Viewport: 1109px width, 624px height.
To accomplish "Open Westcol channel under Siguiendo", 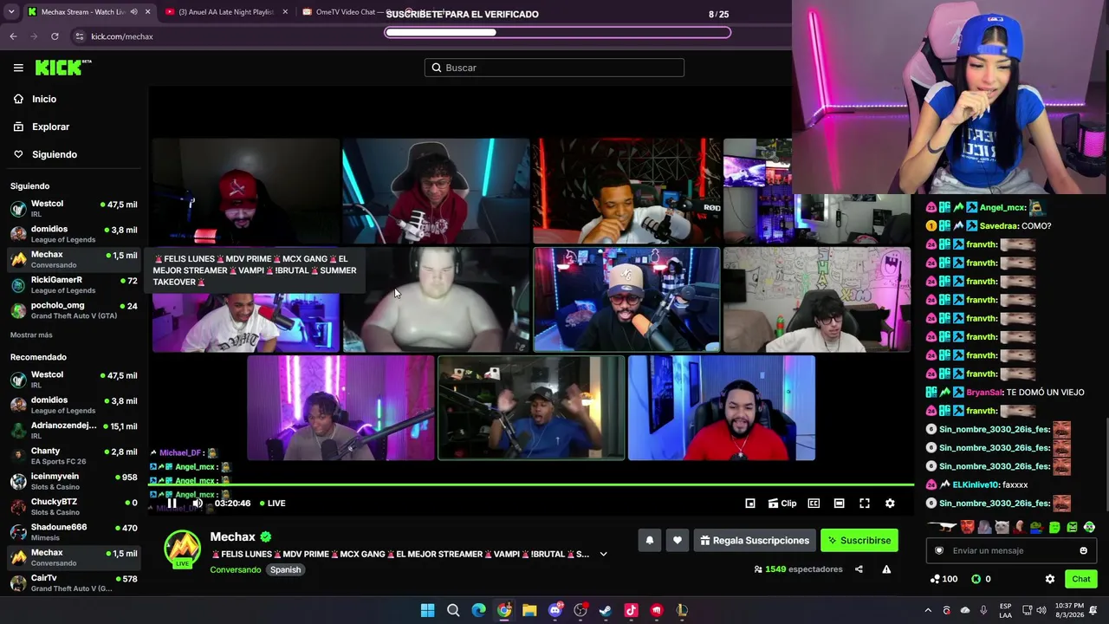I will point(74,209).
